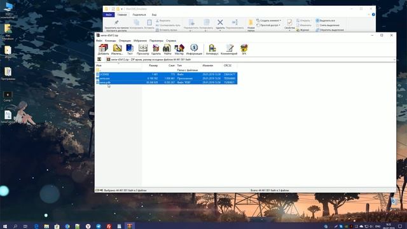Open Task View from the taskbar
Viewport: 407px width, 229px height.
(25, 226)
